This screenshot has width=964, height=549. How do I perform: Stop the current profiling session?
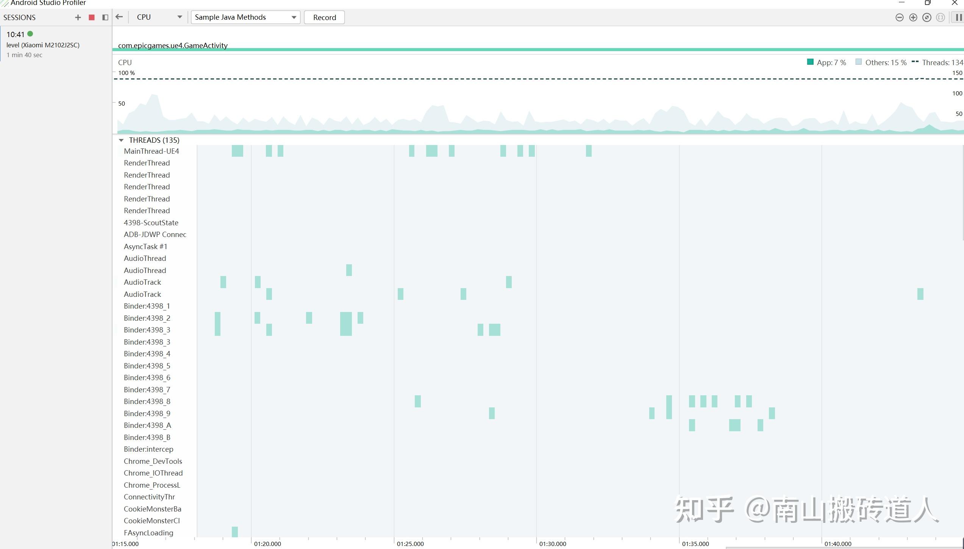point(91,17)
